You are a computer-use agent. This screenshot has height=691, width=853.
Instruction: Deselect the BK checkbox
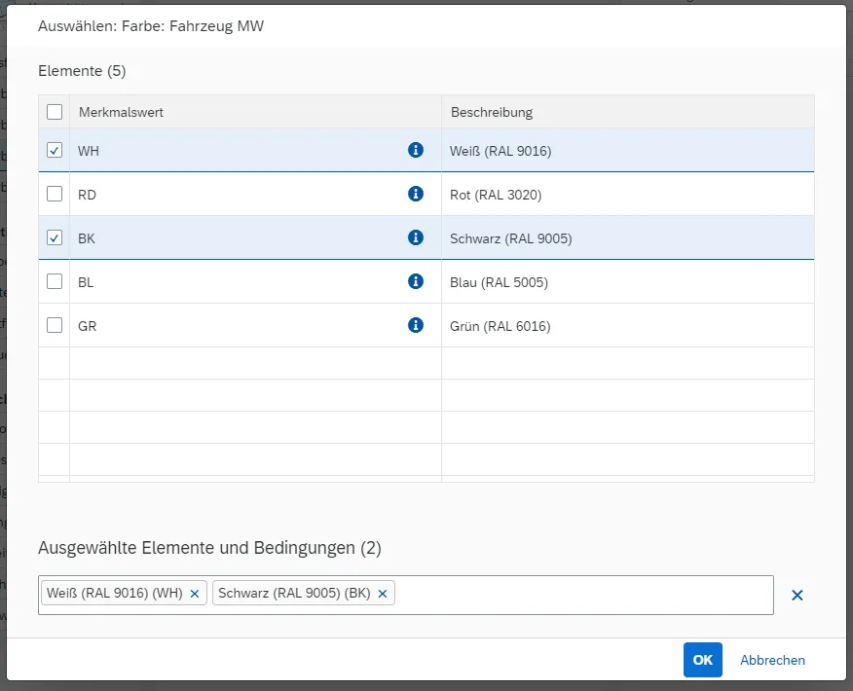coord(55,238)
